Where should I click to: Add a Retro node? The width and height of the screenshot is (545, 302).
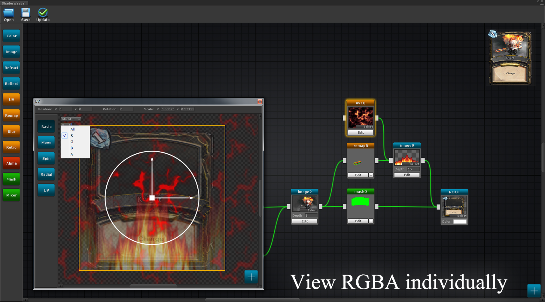click(x=11, y=147)
